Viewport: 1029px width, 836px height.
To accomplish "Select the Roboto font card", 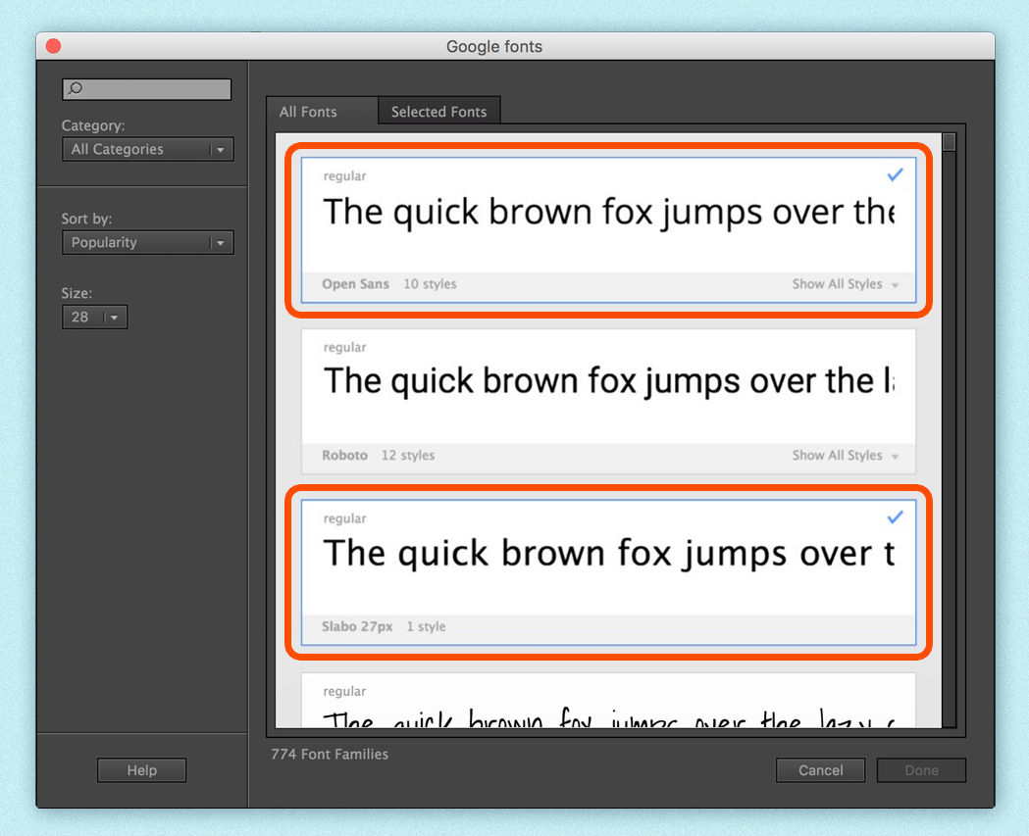I will click(608, 401).
